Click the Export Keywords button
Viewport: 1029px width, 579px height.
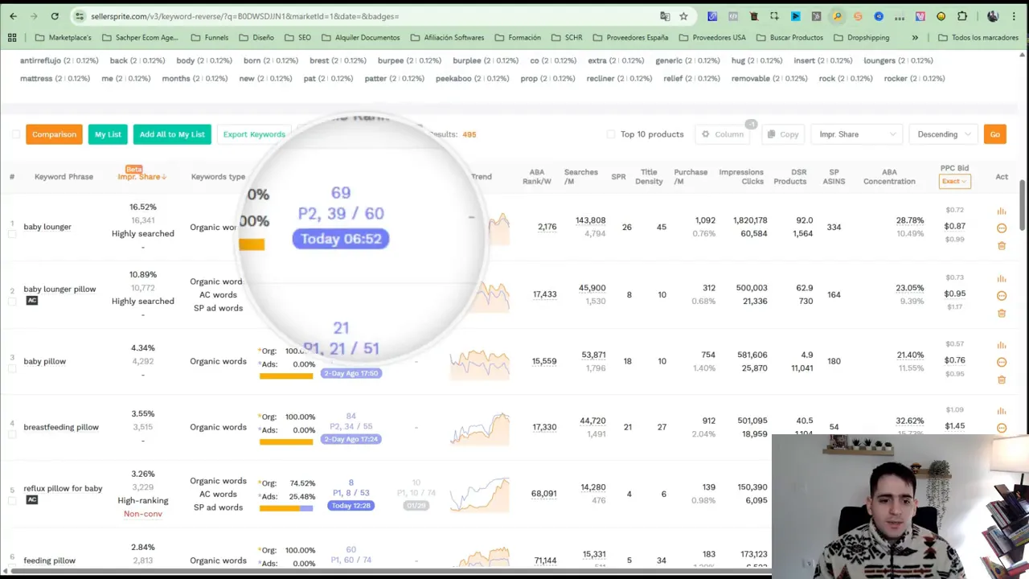254,134
